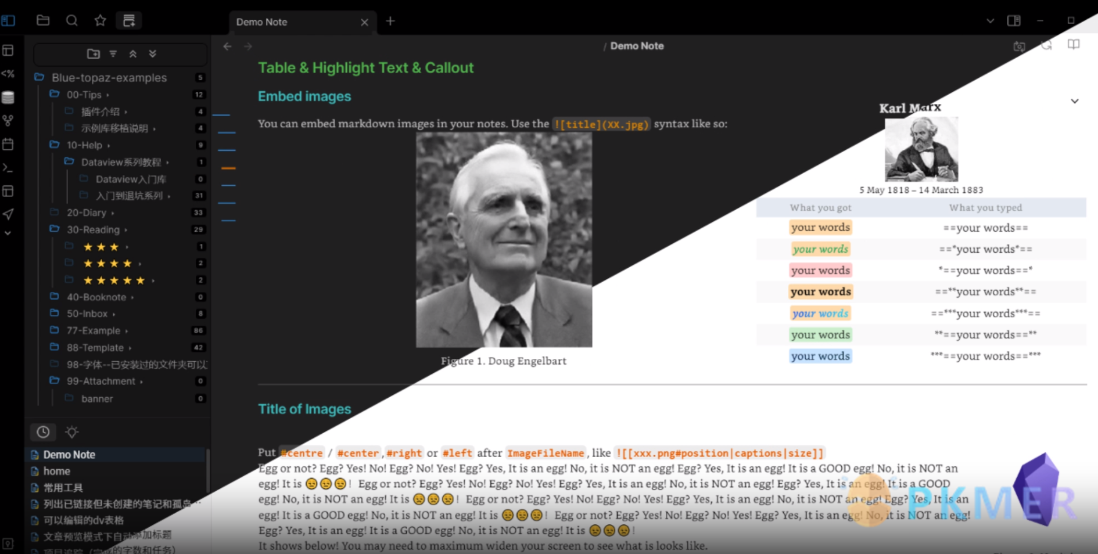Open the command prompt ribbon icon
The height and width of the screenshot is (554, 1098).
tap(8, 168)
